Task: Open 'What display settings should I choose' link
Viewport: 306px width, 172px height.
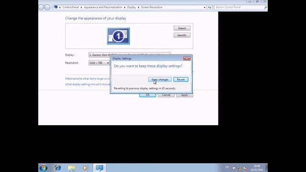Action: click(x=87, y=84)
